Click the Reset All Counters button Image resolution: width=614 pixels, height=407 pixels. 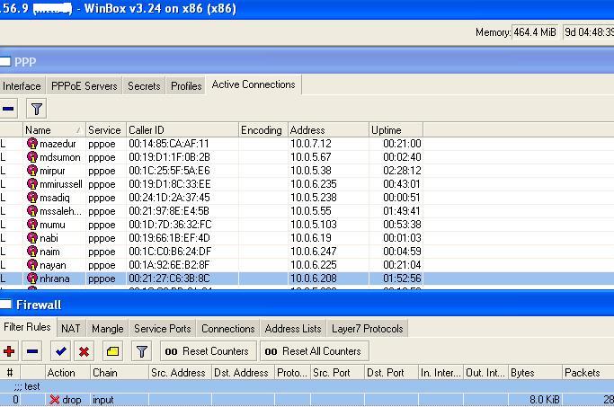tap(315, 351)
